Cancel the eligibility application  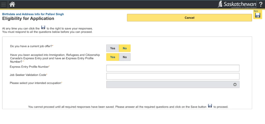tap(189, 18)
